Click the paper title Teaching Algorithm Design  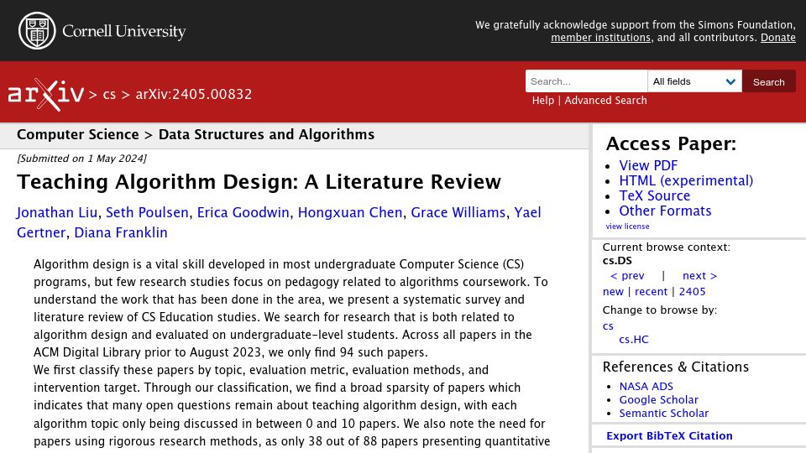pos(259,182)
